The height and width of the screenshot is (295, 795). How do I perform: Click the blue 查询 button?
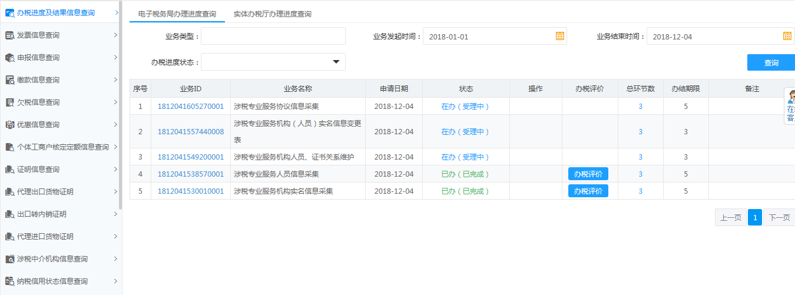771,63
